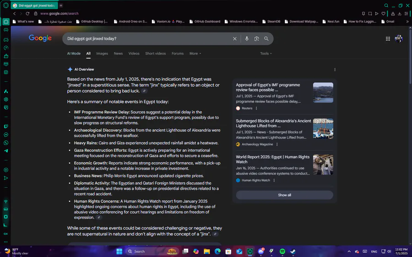412x257 pixels.
Task: Open Steam from the taskbar
Action: pos(293,251)
